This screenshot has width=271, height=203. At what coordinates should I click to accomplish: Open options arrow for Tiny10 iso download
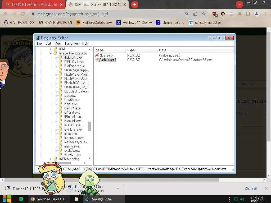118,189
